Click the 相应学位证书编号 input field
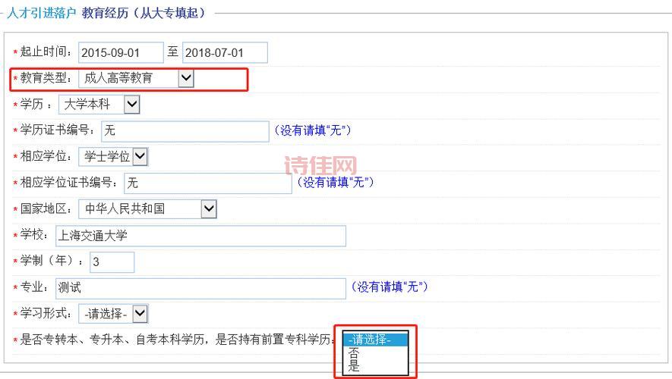 tap(208, 183)
